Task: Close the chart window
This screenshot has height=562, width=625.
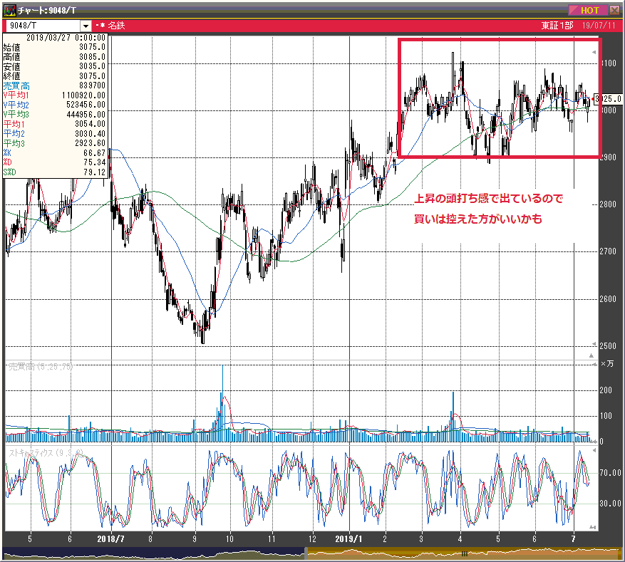Action: coord(614,10)
